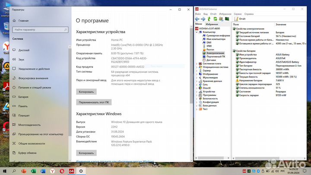Click AIDA64 green board toolbar icon
This screenshot has height=175, width=311.
tap(227, 19)
